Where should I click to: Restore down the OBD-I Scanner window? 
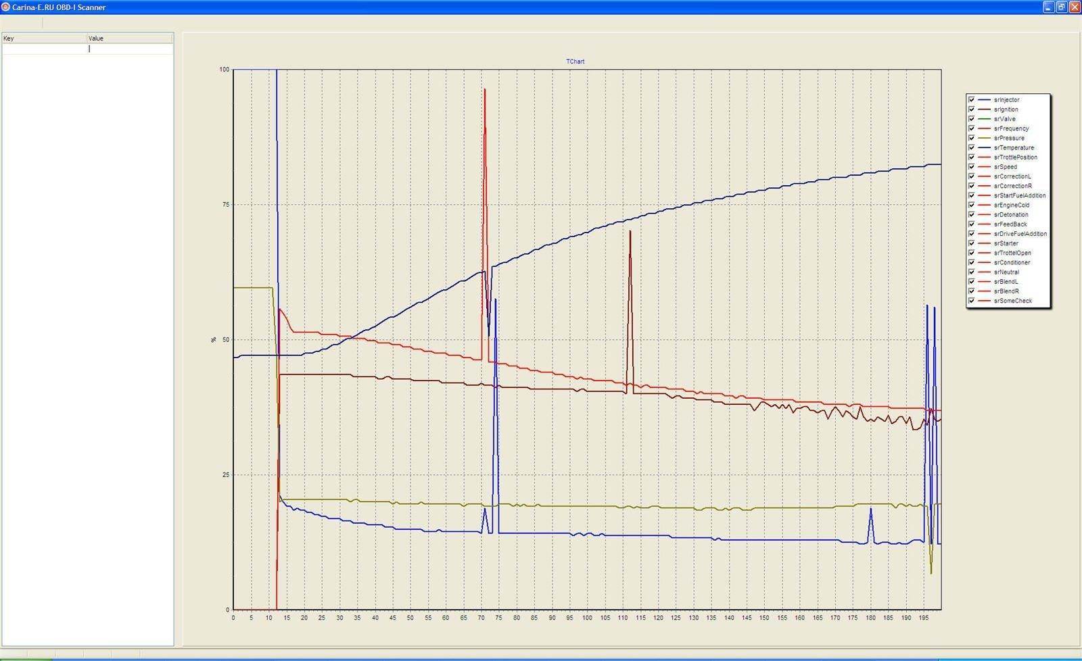point(1062,7)
